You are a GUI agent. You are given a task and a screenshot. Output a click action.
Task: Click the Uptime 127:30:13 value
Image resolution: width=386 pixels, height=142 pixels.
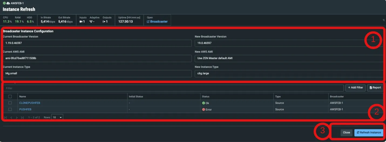126,22
